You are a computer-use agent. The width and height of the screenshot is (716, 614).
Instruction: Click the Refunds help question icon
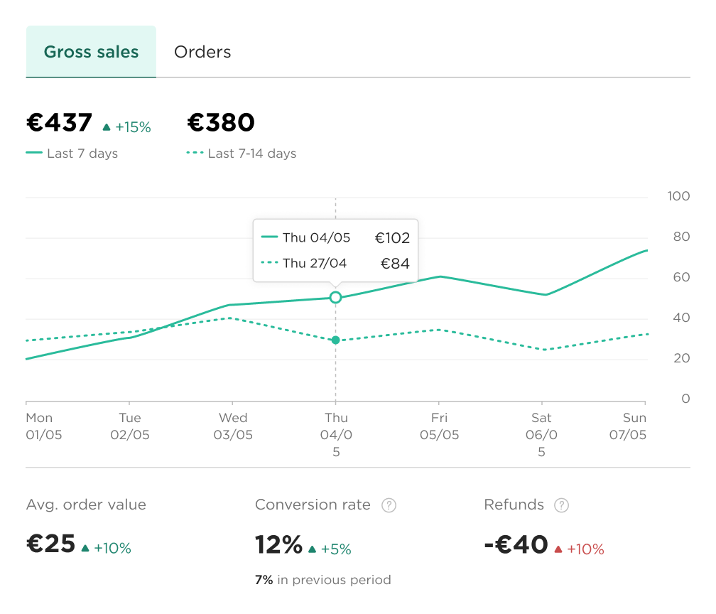[x=561, y=505]
